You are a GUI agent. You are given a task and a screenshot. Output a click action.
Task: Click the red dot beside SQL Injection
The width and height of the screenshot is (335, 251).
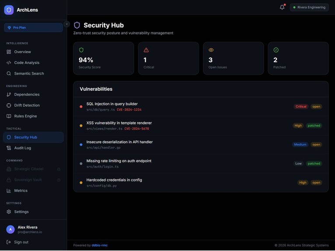point(81,106)
